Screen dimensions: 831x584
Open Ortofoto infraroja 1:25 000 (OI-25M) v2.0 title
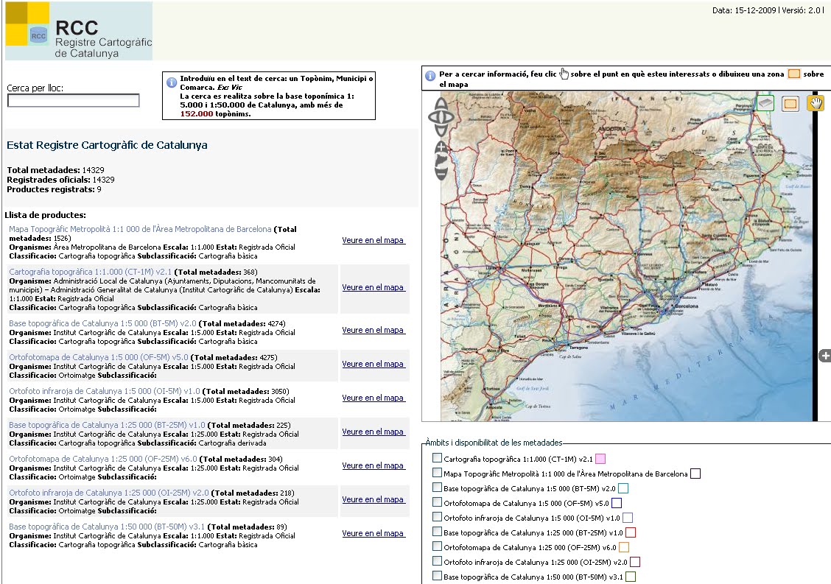click(x=108, y=493)
